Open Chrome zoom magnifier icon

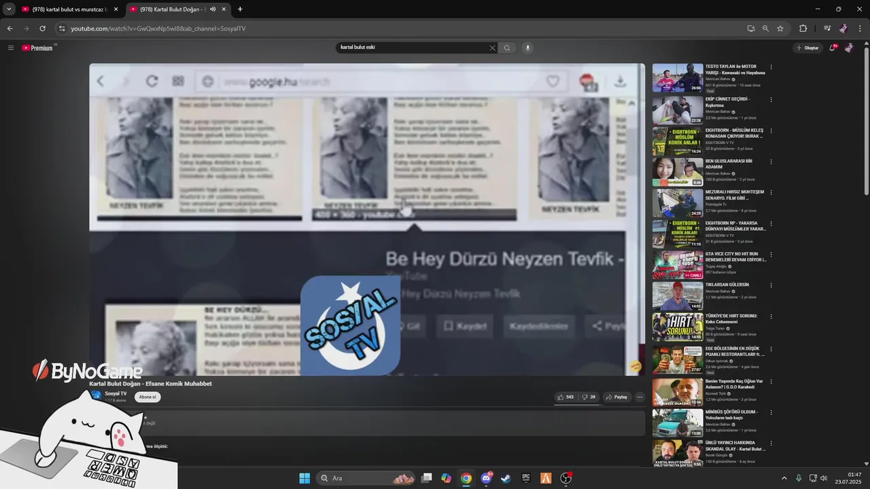coord(765,29)
